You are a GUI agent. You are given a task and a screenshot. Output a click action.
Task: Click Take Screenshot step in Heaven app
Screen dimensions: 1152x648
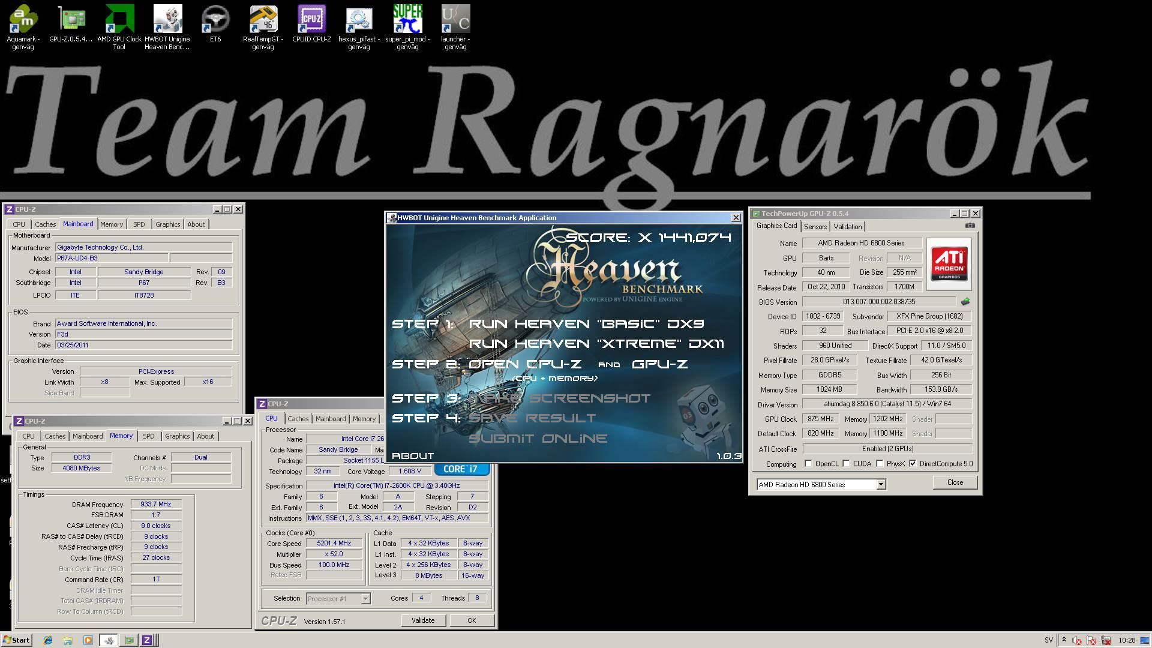point(559,398)
